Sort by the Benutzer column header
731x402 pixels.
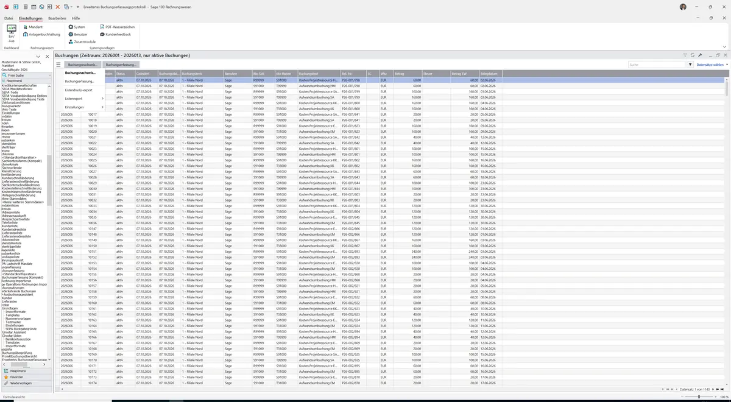(237, 74)
